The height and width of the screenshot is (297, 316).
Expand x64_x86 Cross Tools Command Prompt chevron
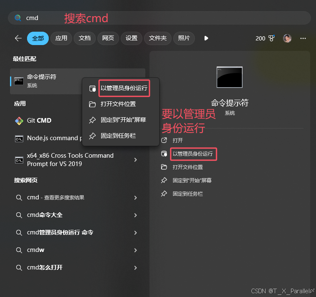pos(136,160)
